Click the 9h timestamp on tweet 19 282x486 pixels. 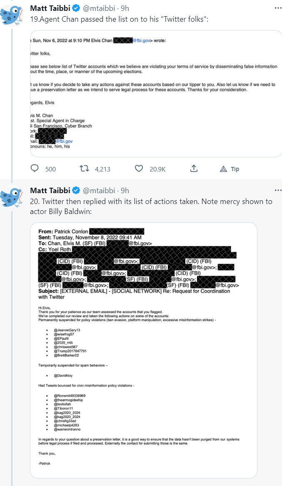(125, 8)
